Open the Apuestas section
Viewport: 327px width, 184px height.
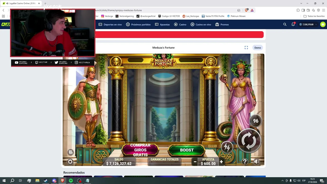pyautogui.click(x=162, y=25)
